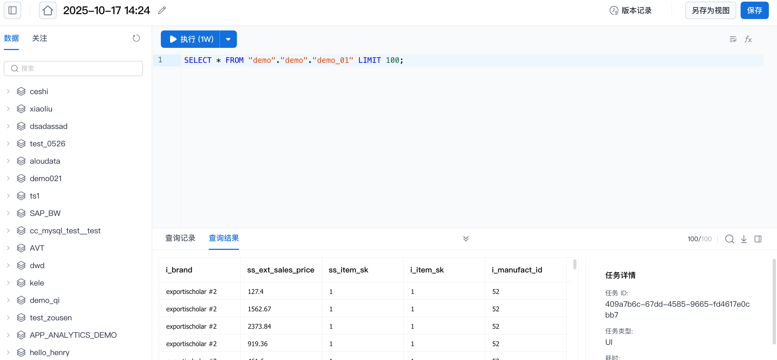
Task: Collapse the results panel with double chevron
Action: (466, 239)
